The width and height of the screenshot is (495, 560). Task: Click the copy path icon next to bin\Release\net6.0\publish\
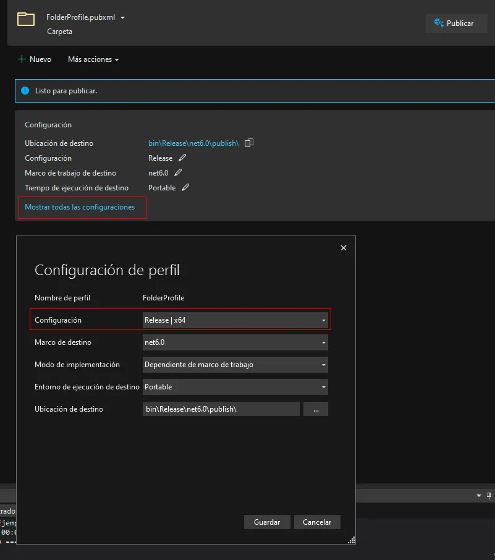[x=248, y=143]
